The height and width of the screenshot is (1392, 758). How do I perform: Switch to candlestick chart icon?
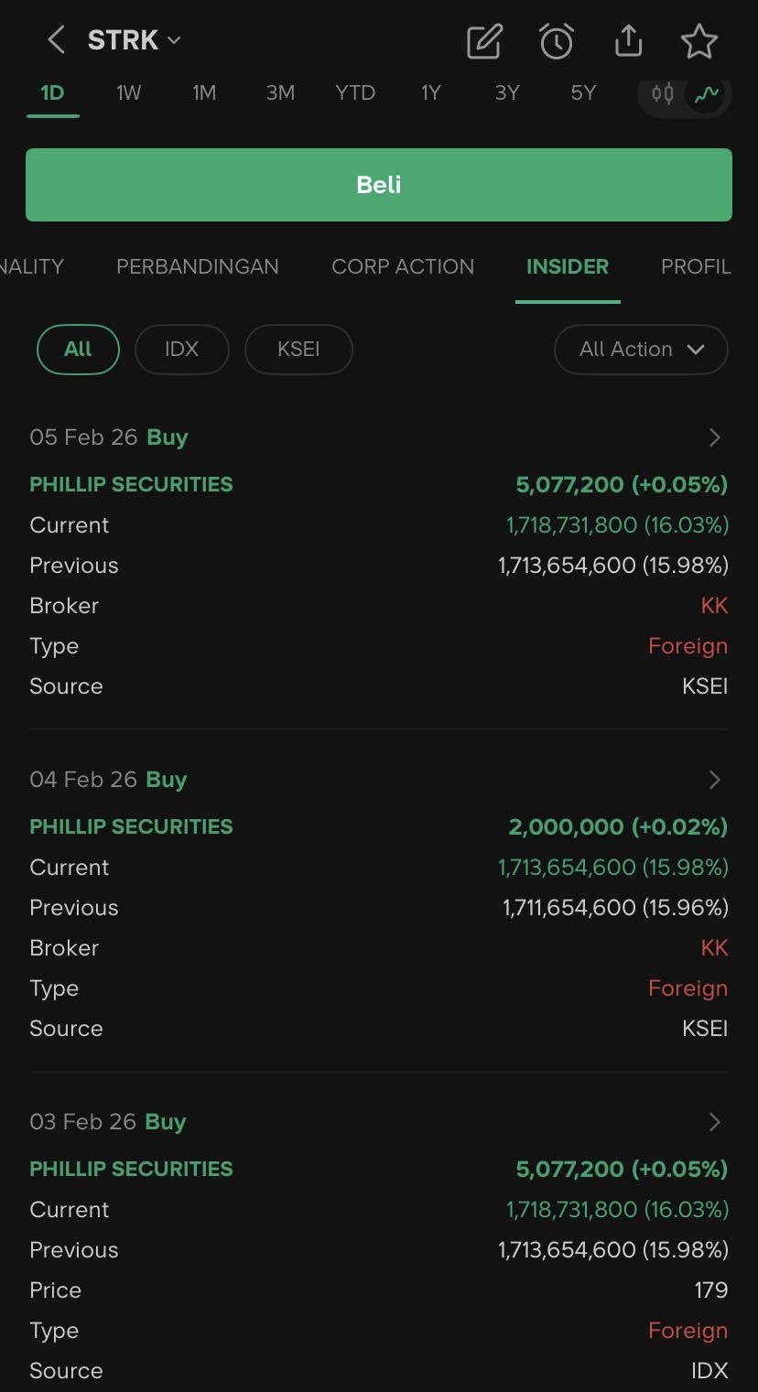663,93
